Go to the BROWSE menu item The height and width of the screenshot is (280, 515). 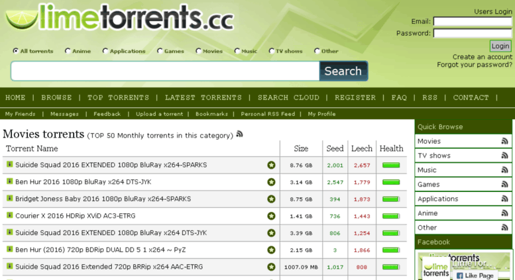pyautogui.click(x=56, y=97)
